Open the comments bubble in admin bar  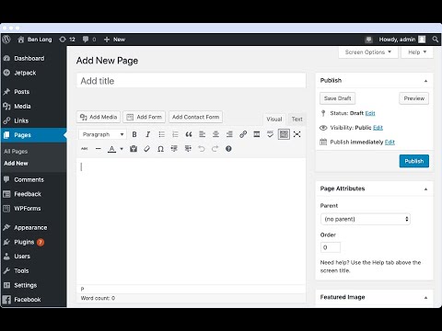(x=89, y=40)
